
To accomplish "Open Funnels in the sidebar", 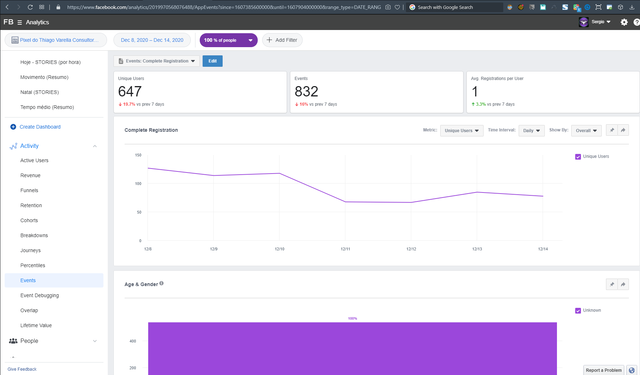I will pyautogui.click(x=29, y=190).
